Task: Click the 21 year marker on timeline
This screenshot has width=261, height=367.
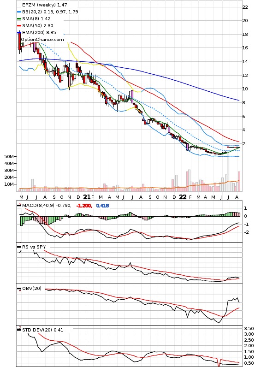Action: tap(87, 197)
